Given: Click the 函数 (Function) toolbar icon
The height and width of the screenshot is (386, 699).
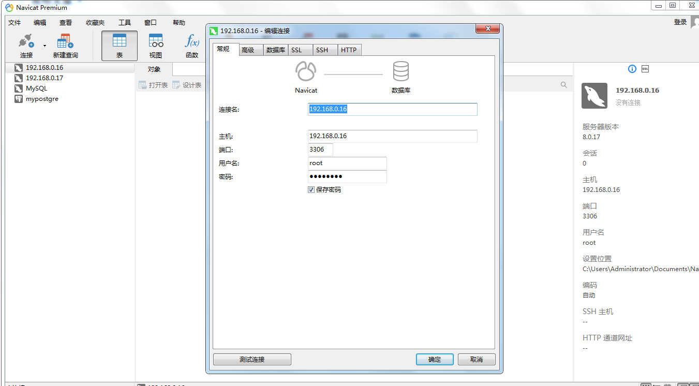Looking at the screenshot, I should pyautogui.click(x=192, y=46).
